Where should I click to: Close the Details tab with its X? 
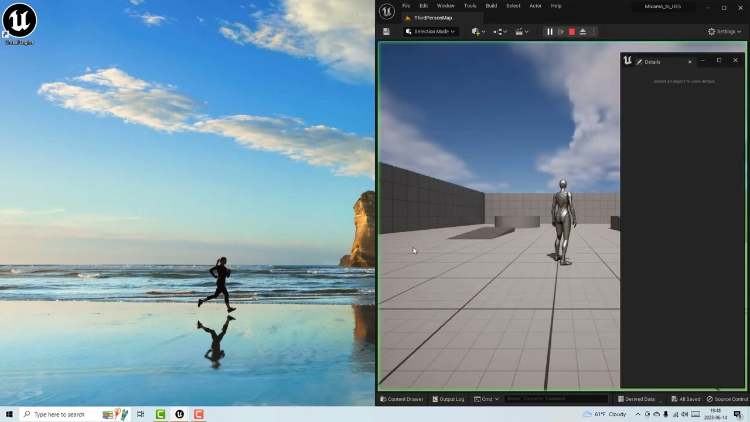pos(690,62)
